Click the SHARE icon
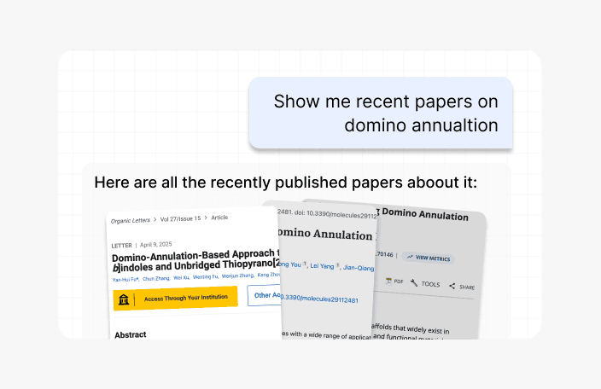 (452, 286)
